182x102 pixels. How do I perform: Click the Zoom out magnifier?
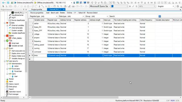[x=61, y=6]
